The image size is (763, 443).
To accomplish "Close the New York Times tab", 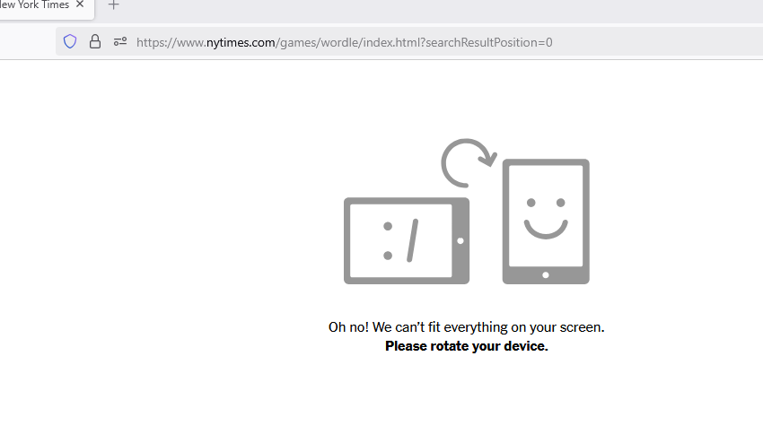I will click(80, 4).
